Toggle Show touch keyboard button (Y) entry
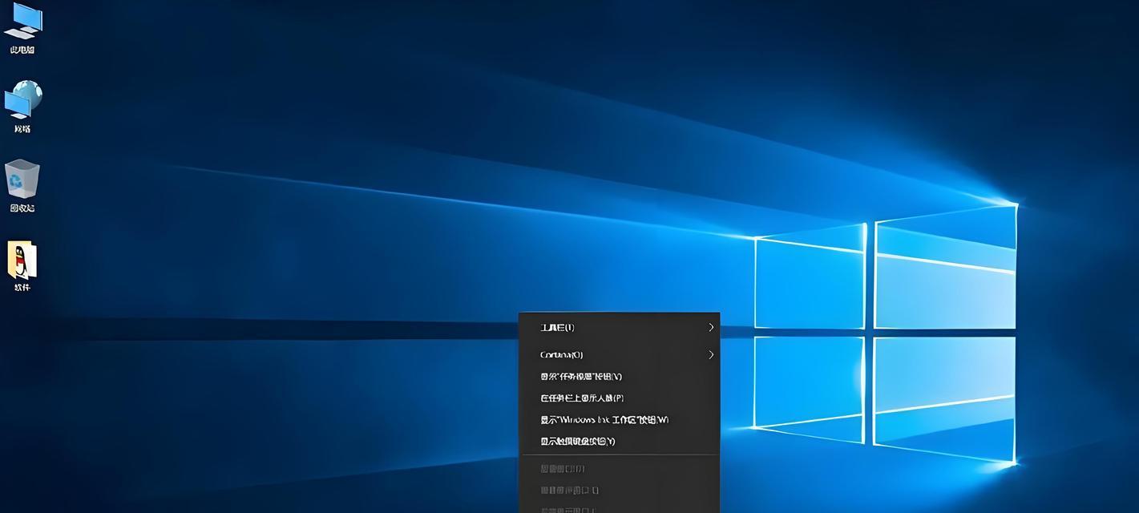The width and height of the screenshot is (1139, 513). click(620, 442)
